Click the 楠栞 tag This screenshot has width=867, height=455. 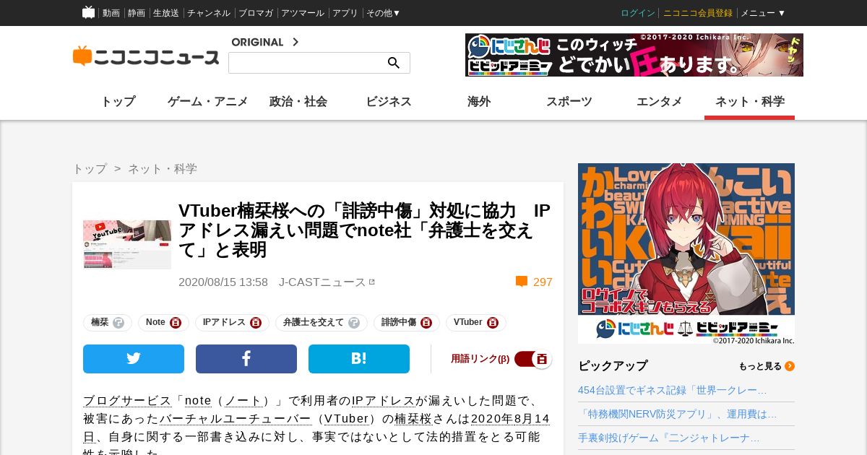coord(100,323)
